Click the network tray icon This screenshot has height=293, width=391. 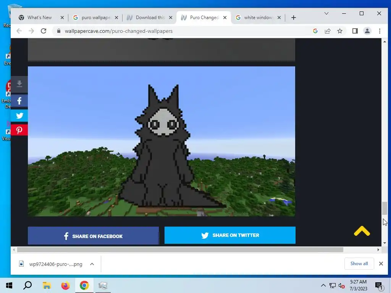[x=333, y=285]
